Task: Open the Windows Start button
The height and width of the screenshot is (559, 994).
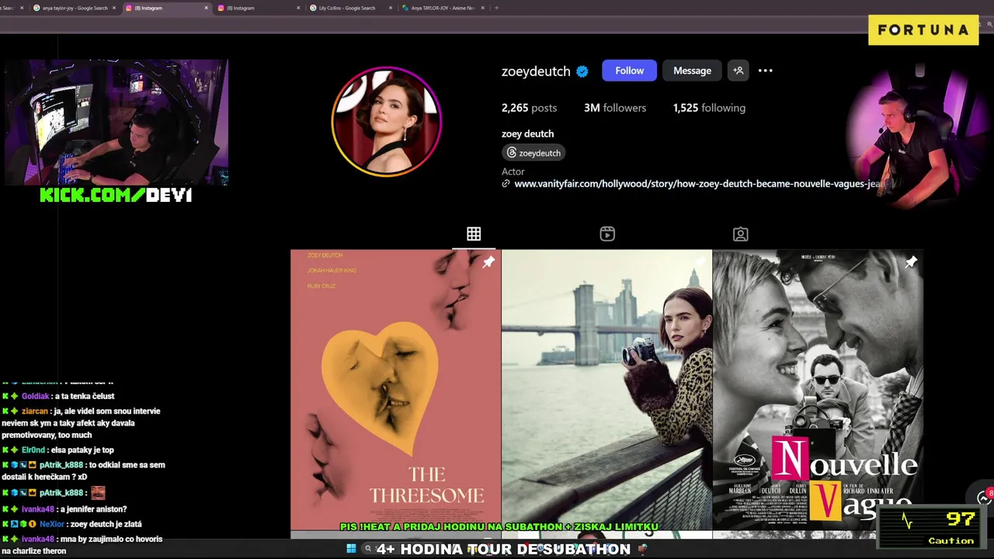Action: tap(351, 549)
